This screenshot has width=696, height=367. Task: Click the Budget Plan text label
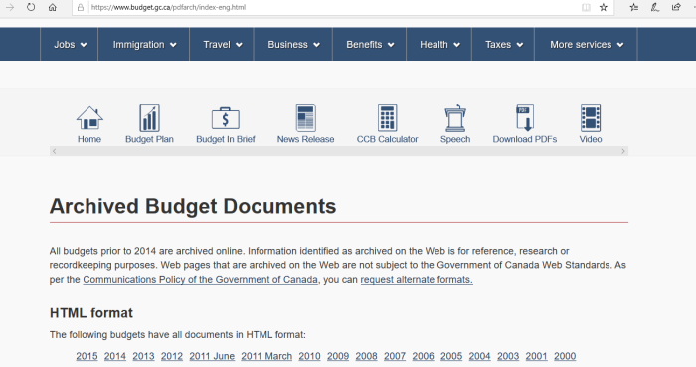coord(149,139)
